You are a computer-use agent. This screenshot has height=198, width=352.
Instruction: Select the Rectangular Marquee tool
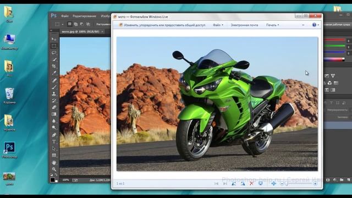pyautogui.click(x=54, y=46)
